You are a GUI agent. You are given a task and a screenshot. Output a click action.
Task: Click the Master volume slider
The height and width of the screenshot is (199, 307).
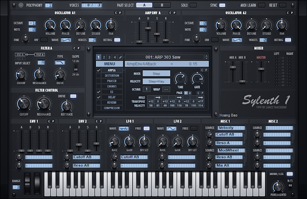[x=261, y=69]
